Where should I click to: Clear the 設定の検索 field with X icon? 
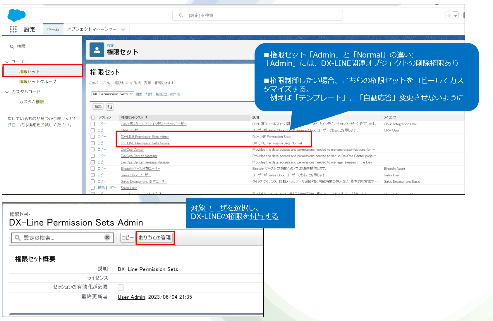pos(107,237)
